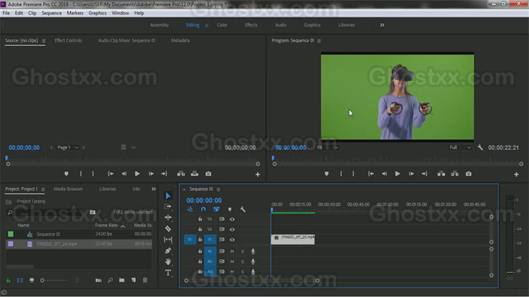
Task: Click timeline timecode 00:00:00:00
Action: click(204, 200)
